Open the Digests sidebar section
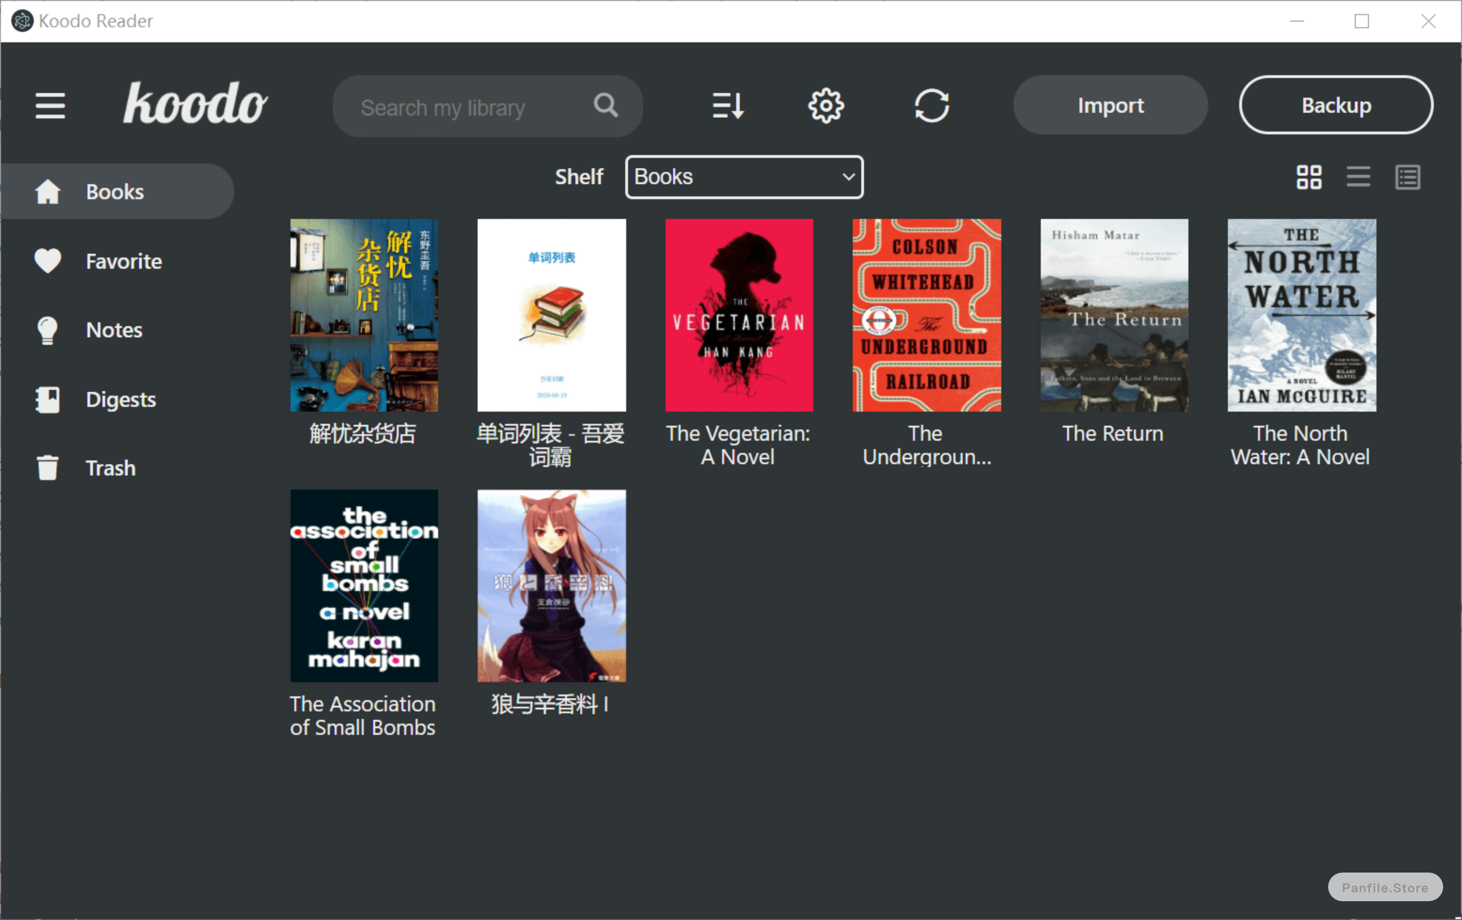 click(117, 399)
